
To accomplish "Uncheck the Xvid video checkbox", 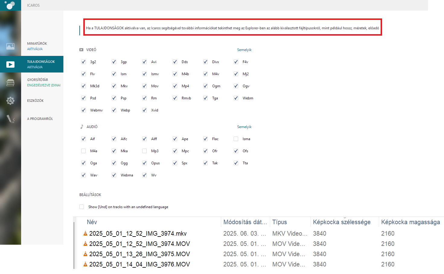I will click(145, 110).
